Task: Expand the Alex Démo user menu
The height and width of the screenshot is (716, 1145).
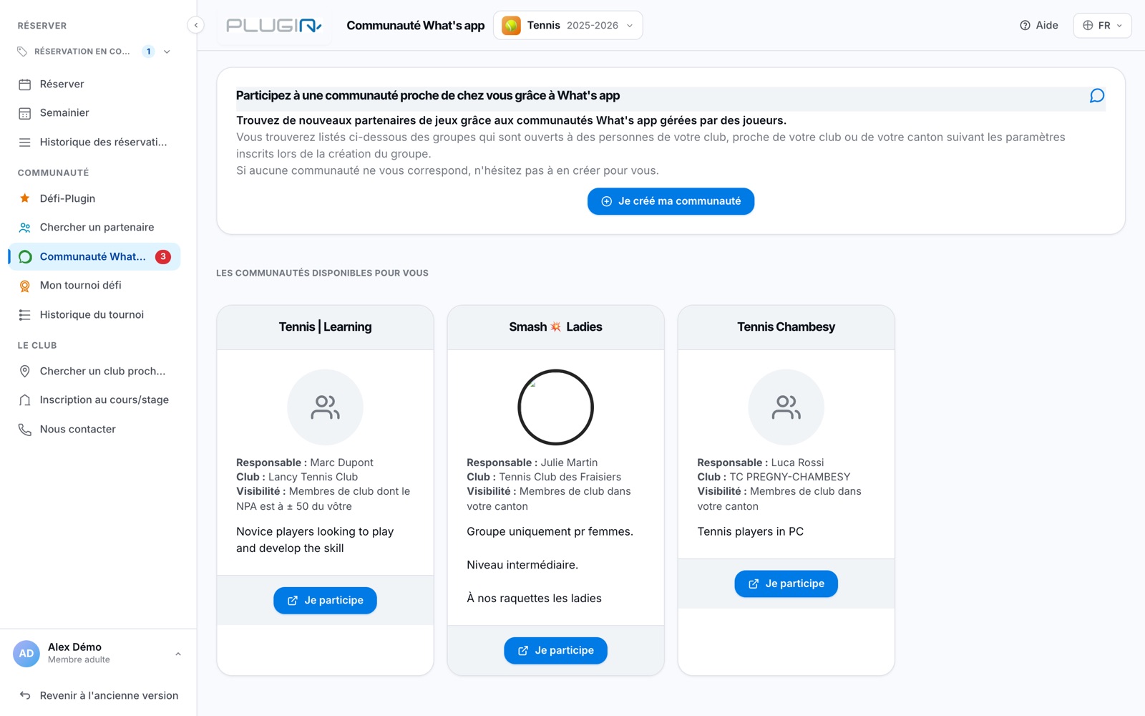Action: coord(178,654)
